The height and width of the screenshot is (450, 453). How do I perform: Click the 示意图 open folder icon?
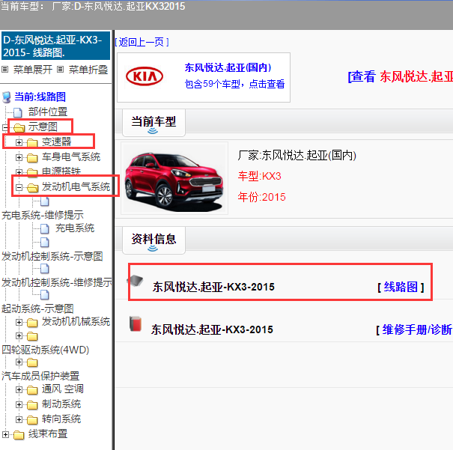coord(19,127)
